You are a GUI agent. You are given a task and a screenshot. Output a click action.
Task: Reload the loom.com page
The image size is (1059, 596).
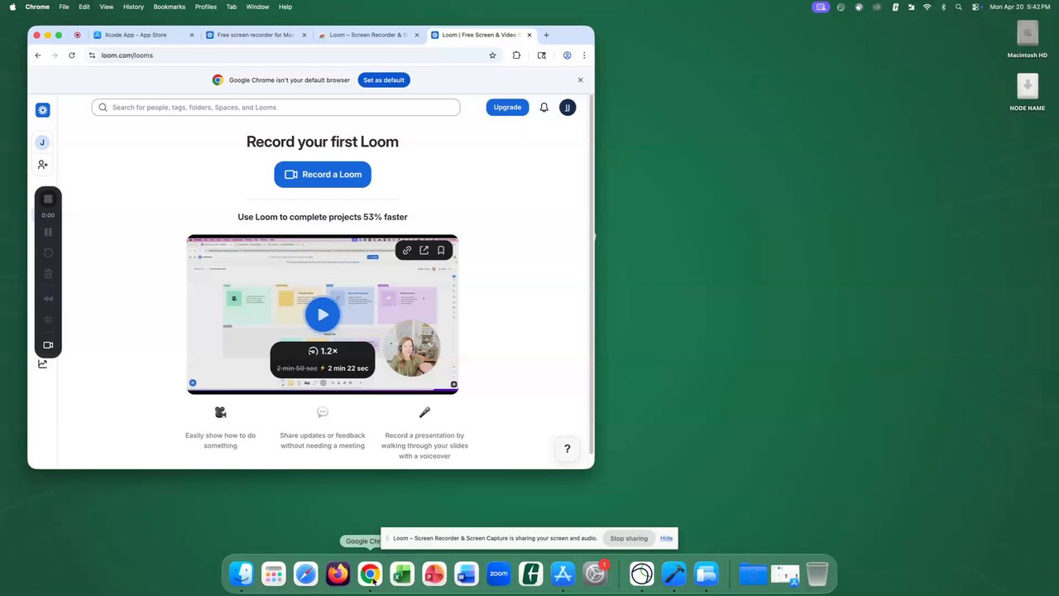(x=72, y=55)
